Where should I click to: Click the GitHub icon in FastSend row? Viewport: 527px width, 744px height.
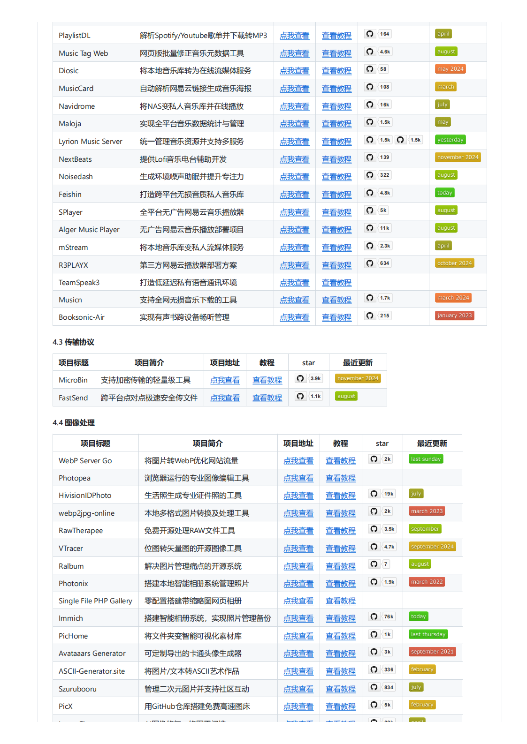(300, 396)
